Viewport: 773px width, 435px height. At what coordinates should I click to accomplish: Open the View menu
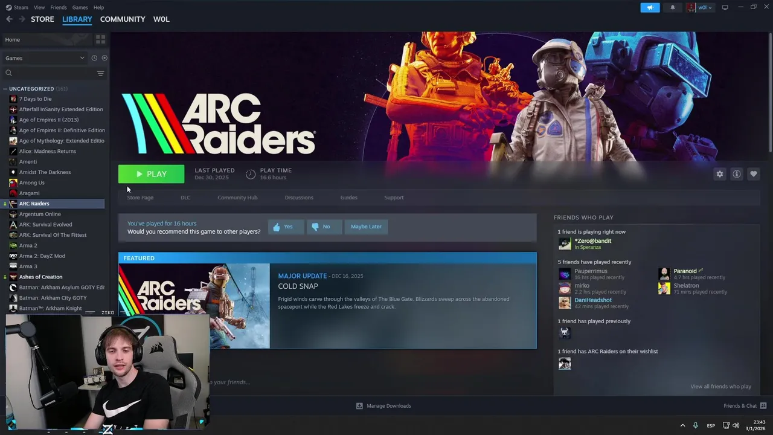39,7
